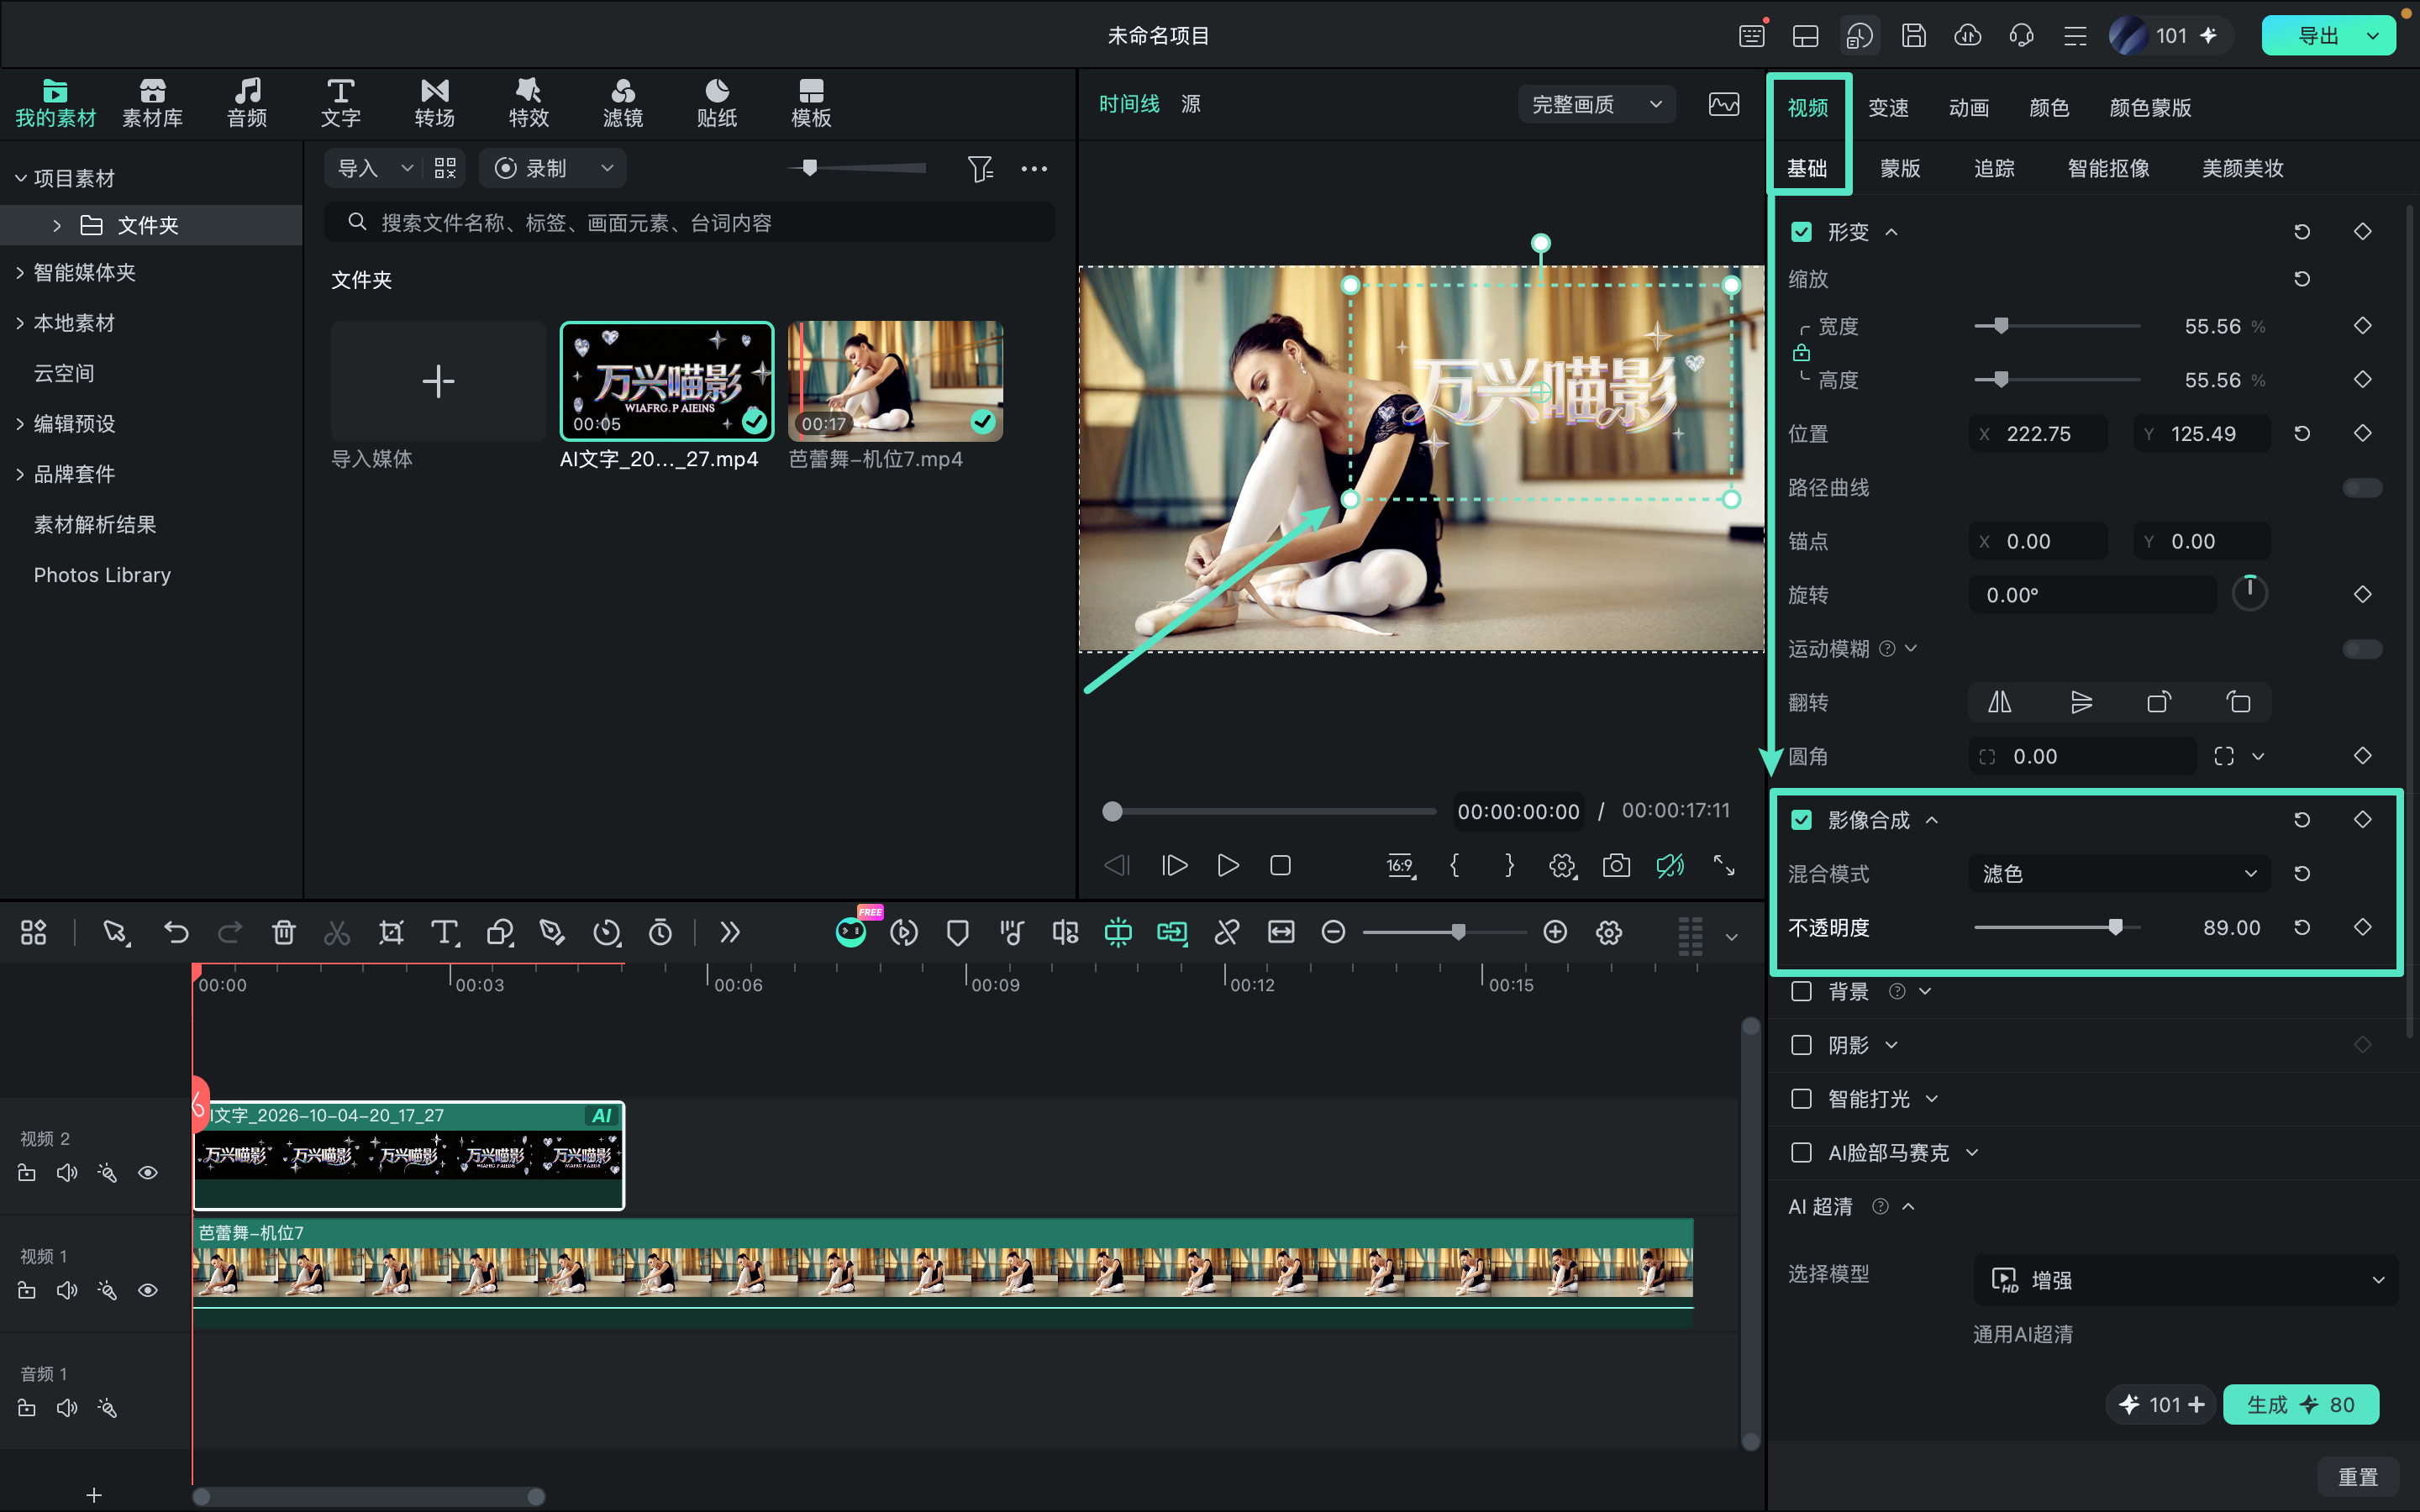This screenshot has height=1512, width=2420.
Task: Click the 生成 80 generate button
Action: [x=2300, y=1404]
